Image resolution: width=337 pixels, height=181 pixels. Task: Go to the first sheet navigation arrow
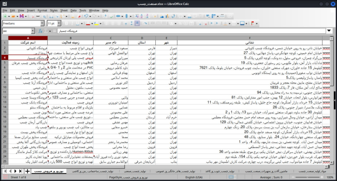[5, 171]
